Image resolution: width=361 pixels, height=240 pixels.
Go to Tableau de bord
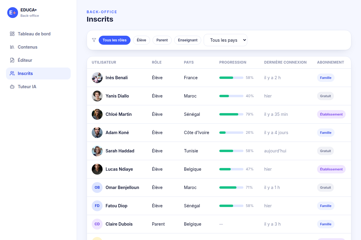point(38,34)
